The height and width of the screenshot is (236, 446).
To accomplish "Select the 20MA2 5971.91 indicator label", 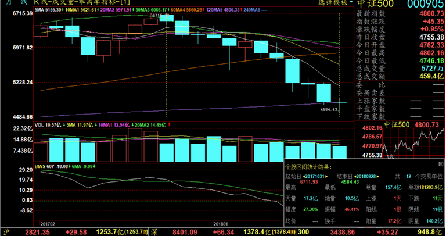I will click(x=117, y=10).
